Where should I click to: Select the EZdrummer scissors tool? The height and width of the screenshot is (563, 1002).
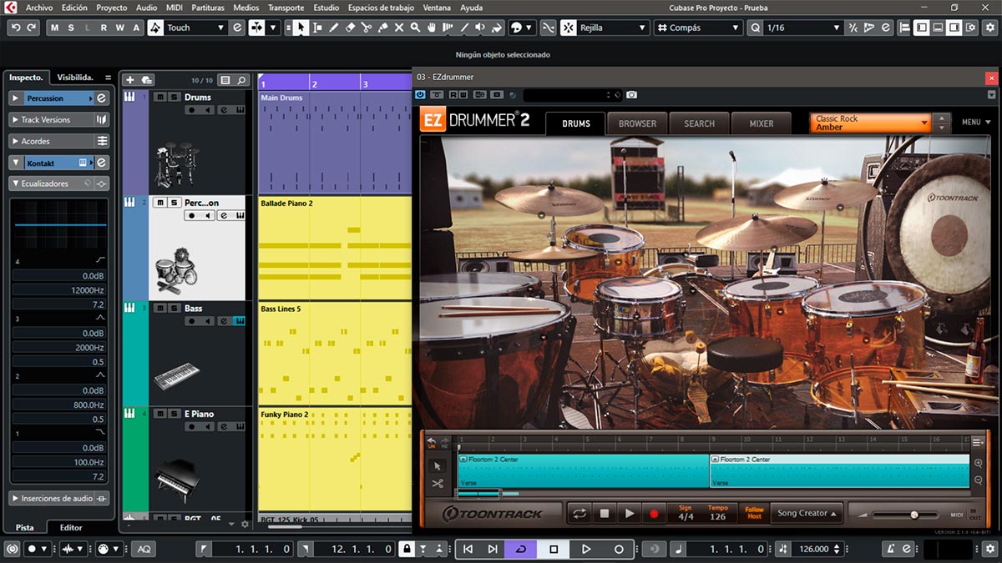pos(438,483)
